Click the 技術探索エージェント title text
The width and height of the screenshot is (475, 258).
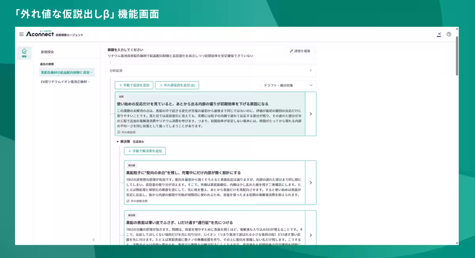click(69, 35)
